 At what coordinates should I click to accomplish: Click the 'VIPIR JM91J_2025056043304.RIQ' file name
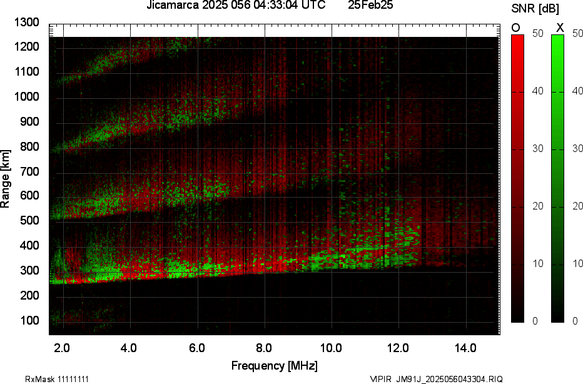click(x=436, y=379)
